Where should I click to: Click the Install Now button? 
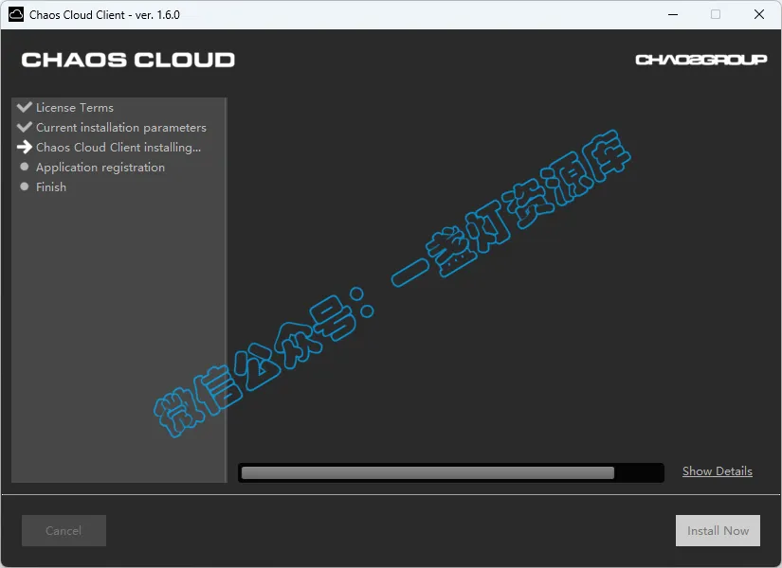click(718, 531)
